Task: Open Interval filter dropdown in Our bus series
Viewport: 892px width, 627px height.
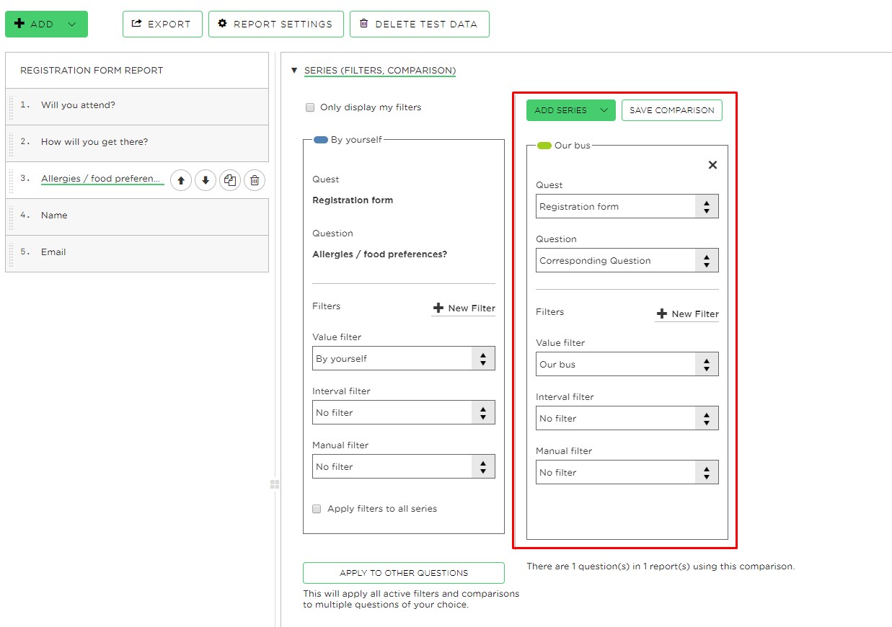Action: [627, 419]
